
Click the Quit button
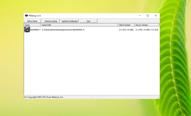point(88,21)
